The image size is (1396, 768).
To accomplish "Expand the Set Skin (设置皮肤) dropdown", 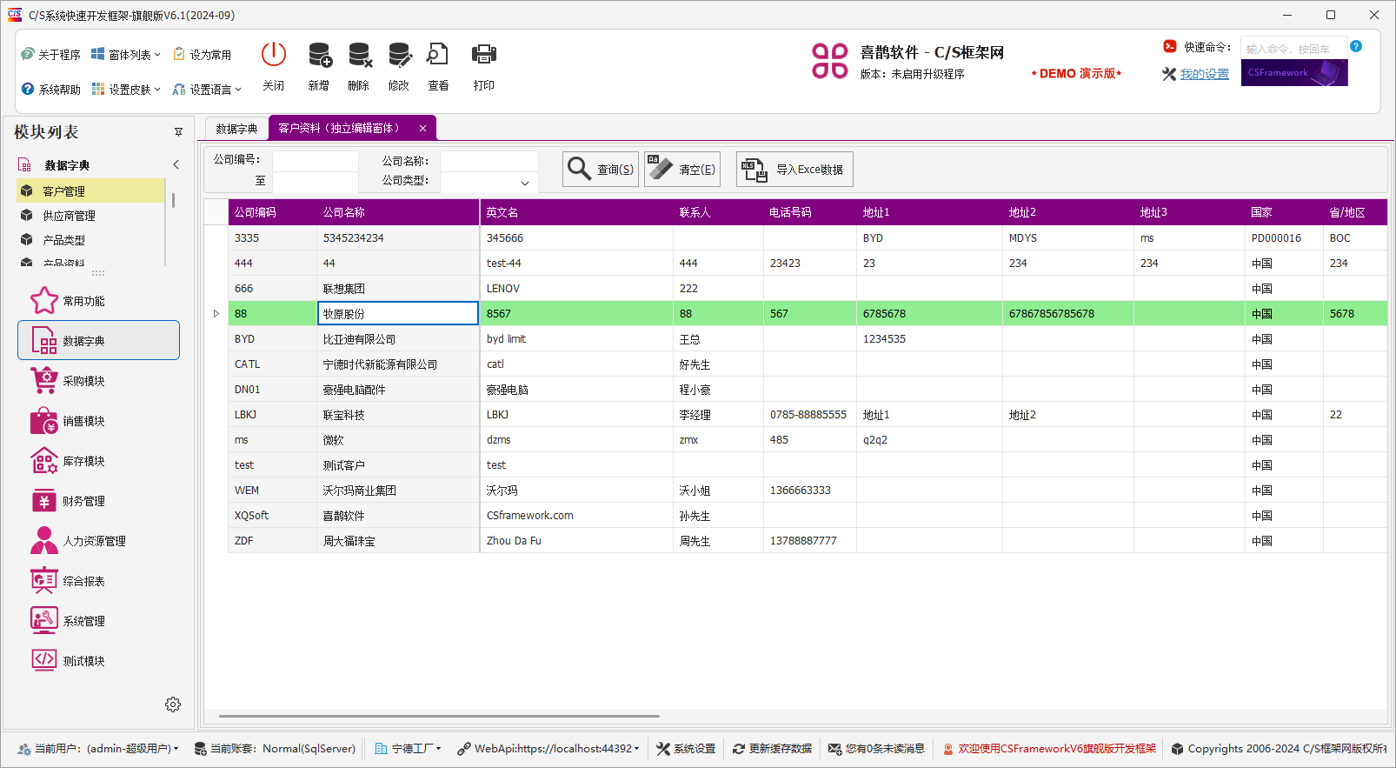I will [x=126, y=89].
